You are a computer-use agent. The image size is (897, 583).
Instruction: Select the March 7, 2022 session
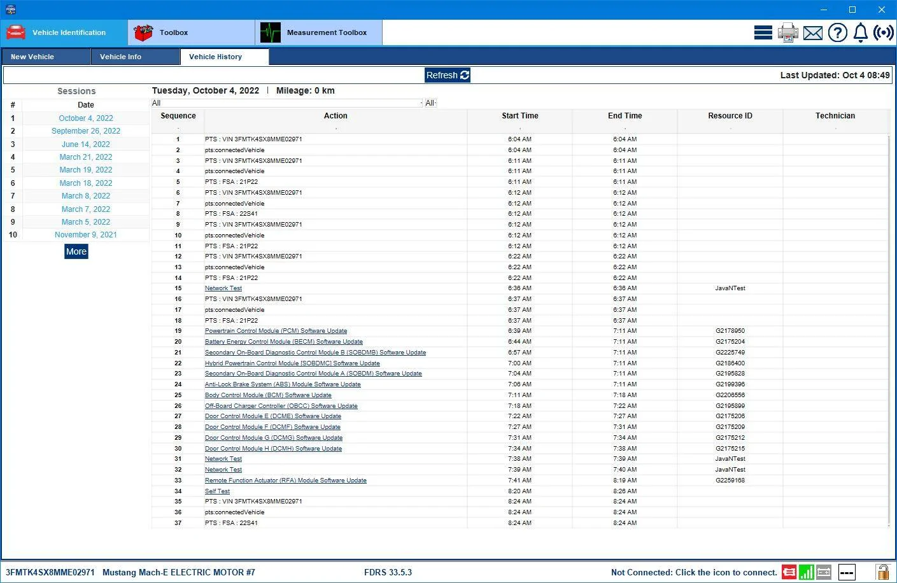pos(86,209)
